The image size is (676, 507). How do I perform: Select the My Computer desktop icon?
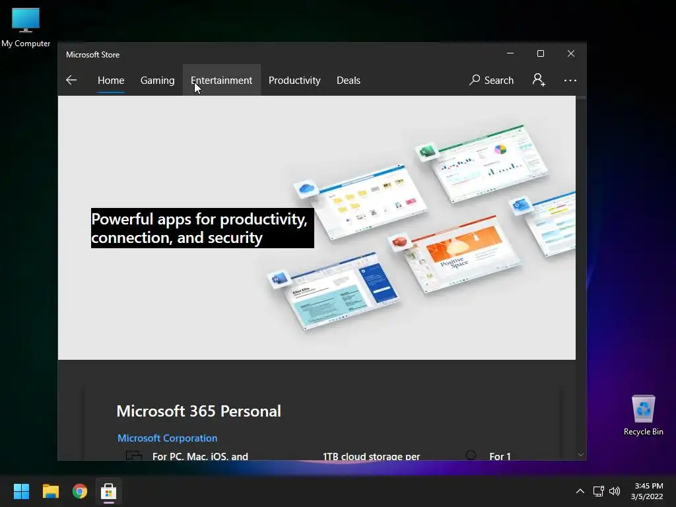[x=26, y=26]
